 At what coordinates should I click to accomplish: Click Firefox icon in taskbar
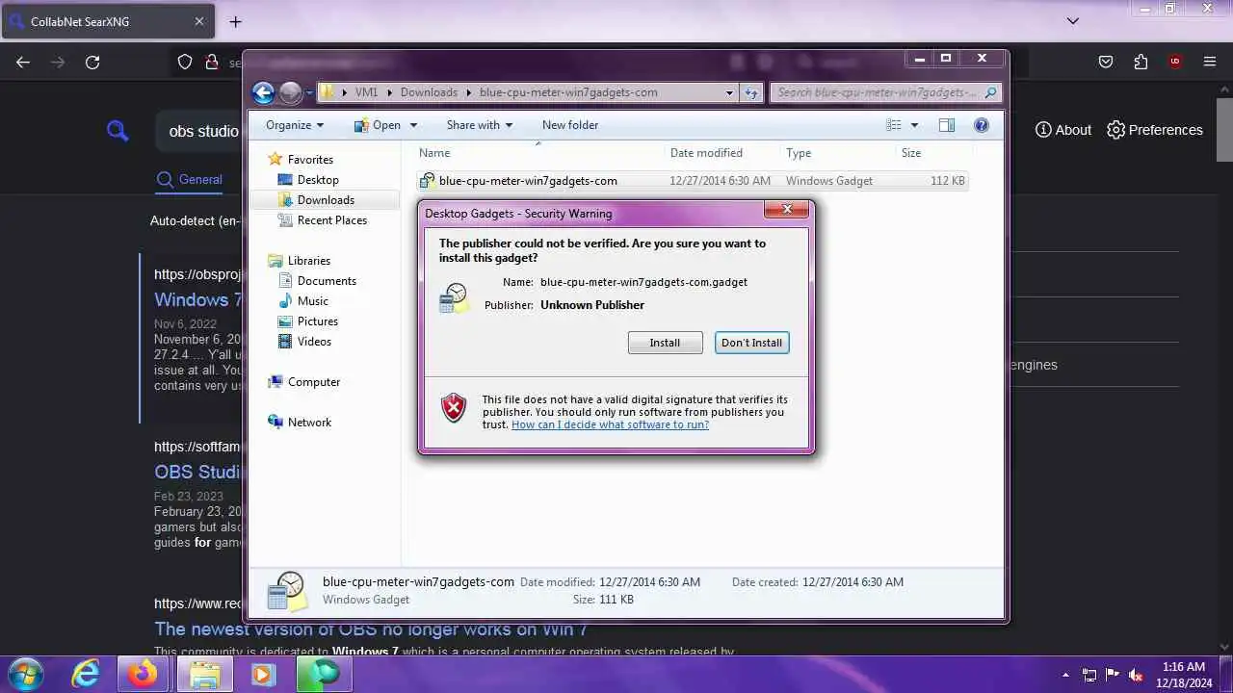[x=144, y=674]
